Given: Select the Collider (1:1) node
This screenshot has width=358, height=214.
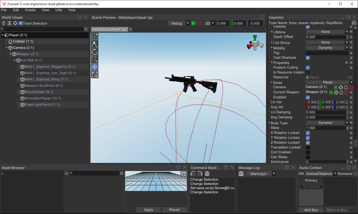Looking at the screenshot, I should pyautogui.click(x=47, y=41).
